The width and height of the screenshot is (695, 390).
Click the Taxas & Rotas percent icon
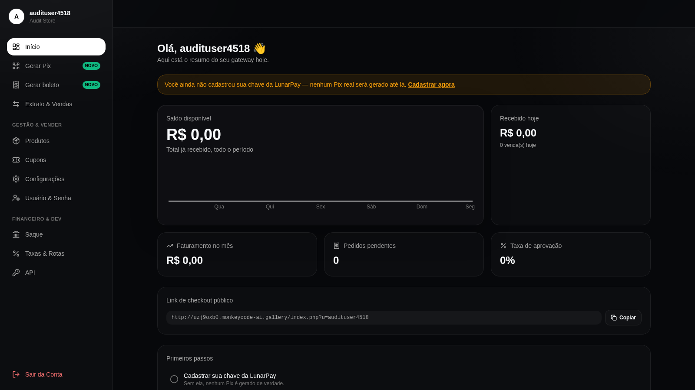click(x=16, y=253)
